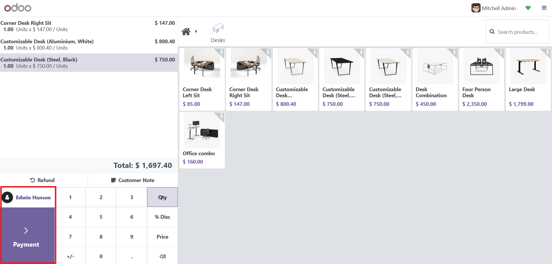Switch numpad to % Disc mode
The width and height of the screenshot is (552, 264).
pos(162,217)
